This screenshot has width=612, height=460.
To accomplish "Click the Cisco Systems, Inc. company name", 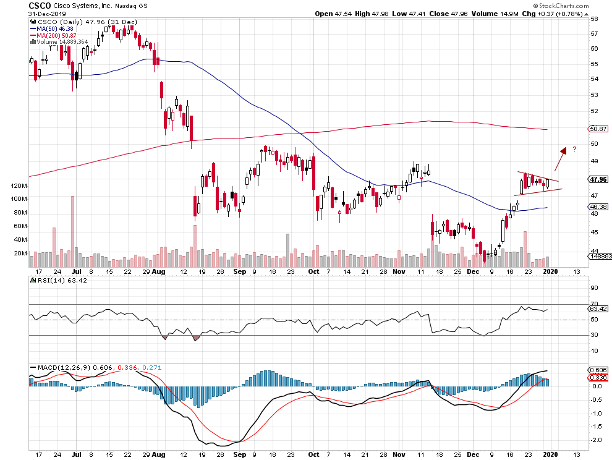I will tap(82, 6).
